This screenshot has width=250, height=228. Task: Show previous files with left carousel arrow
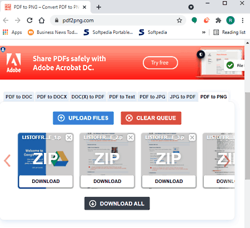pos(7,161)
